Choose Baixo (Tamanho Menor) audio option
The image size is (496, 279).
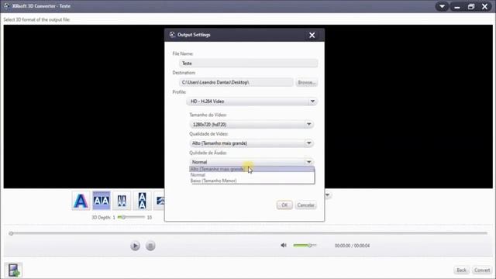(x=252, y=181)
